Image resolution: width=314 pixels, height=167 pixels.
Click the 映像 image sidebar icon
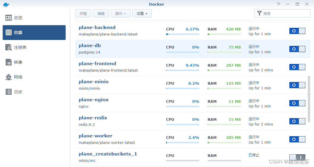[8, 62]
